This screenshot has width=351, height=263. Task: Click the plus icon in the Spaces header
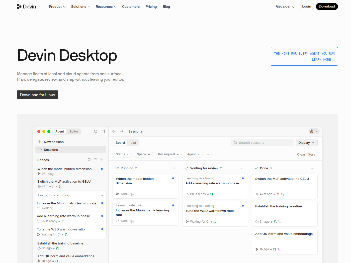[102, 160]
